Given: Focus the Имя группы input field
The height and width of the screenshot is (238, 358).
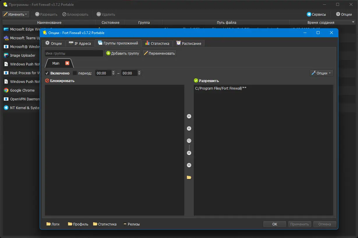Looking at the screenshot, I should click(74, 53).
